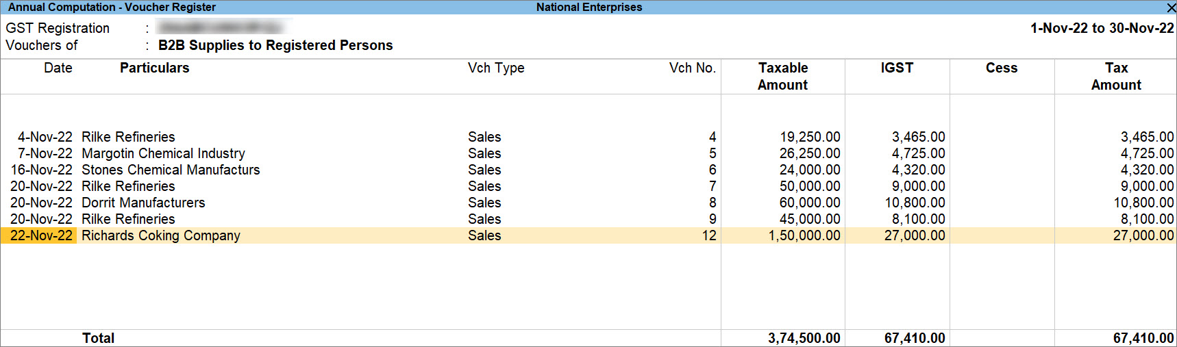Open the highlighted Richards Coking Company voucher

pos(588,235)
